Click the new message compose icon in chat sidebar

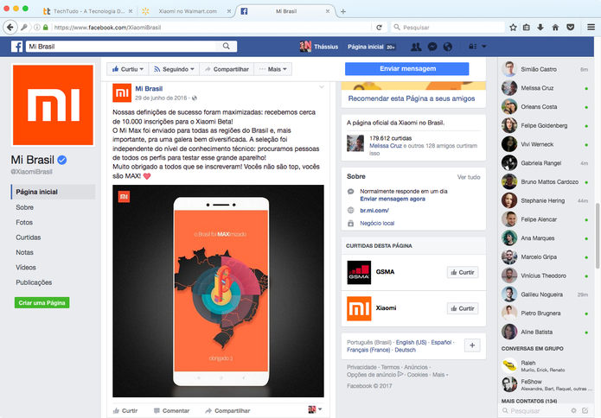coord(585,410)
